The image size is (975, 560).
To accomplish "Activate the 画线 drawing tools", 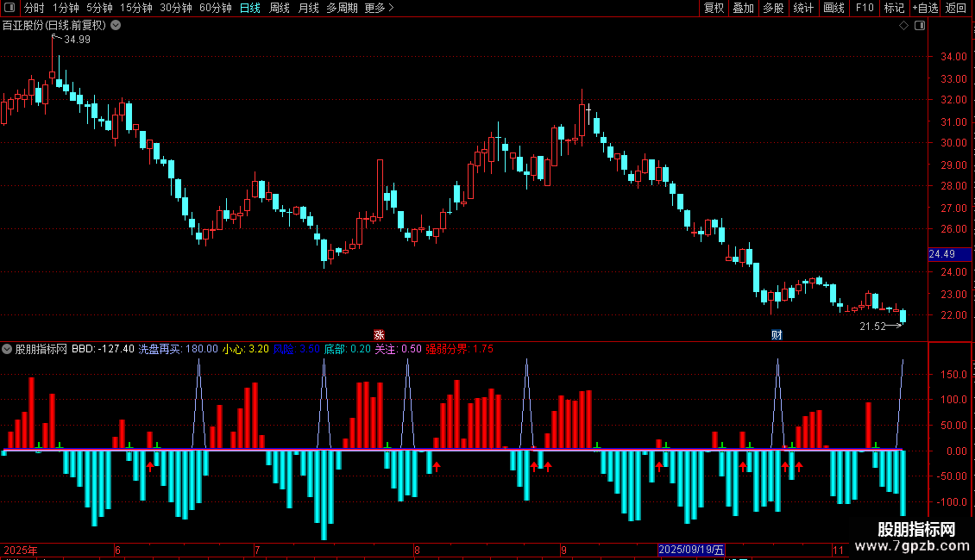I will coord(833,8).
